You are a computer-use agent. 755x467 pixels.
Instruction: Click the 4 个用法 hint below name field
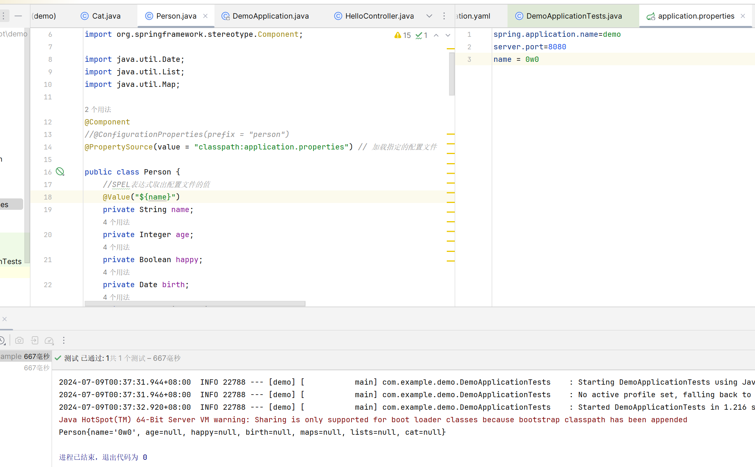(117, 222)
